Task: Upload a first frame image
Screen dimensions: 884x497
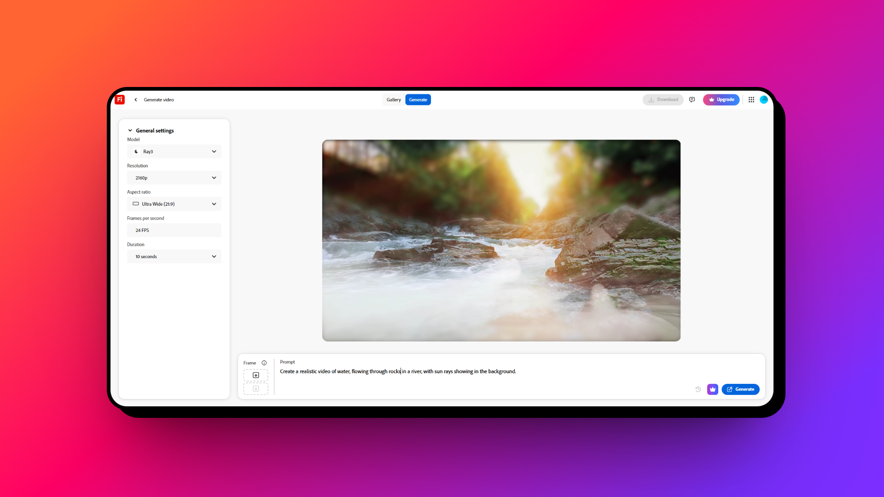Action: (x=256, y=376)
